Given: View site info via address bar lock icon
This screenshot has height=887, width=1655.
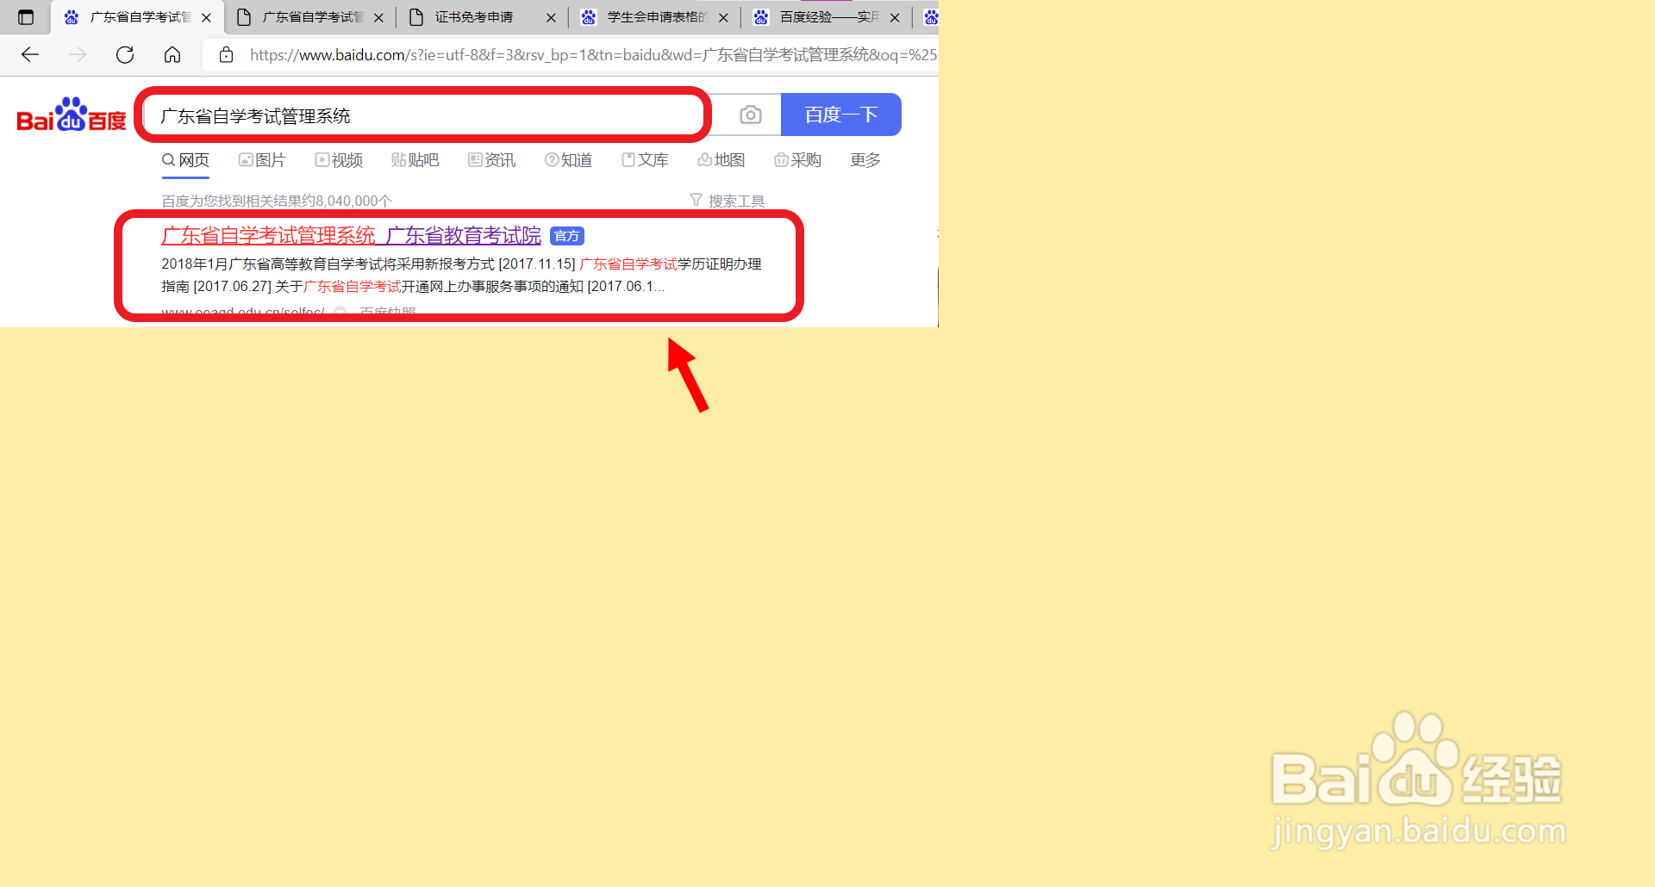Looking at the screenshot, I should point(226,55).
